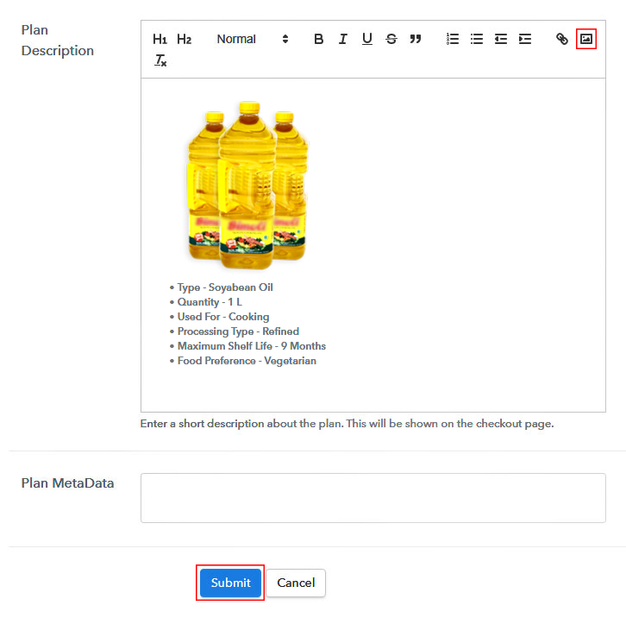The height and width of the screenshot is (618, 626).
Task: Toggle strikethrough formatting
Action: coord(391,39)
